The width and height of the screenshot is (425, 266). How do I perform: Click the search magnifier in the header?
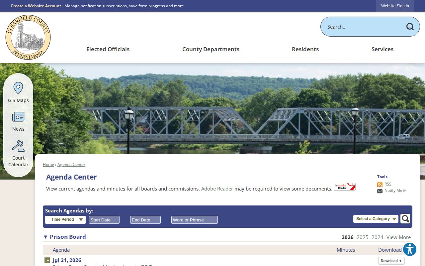[410, 27]
